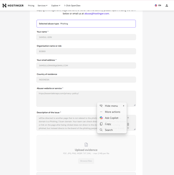Click the Copy clipboard icon
The height and width of the screenshot is (175, 174).
click(x=101, y=124)
